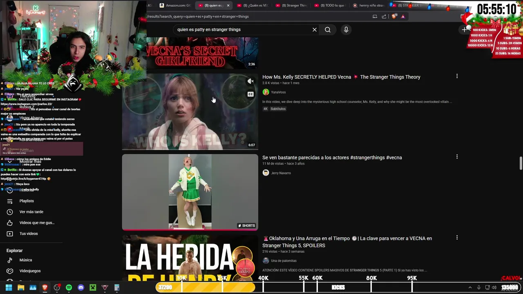Click Jerry Navarro channel name

[x=281, y=173]
